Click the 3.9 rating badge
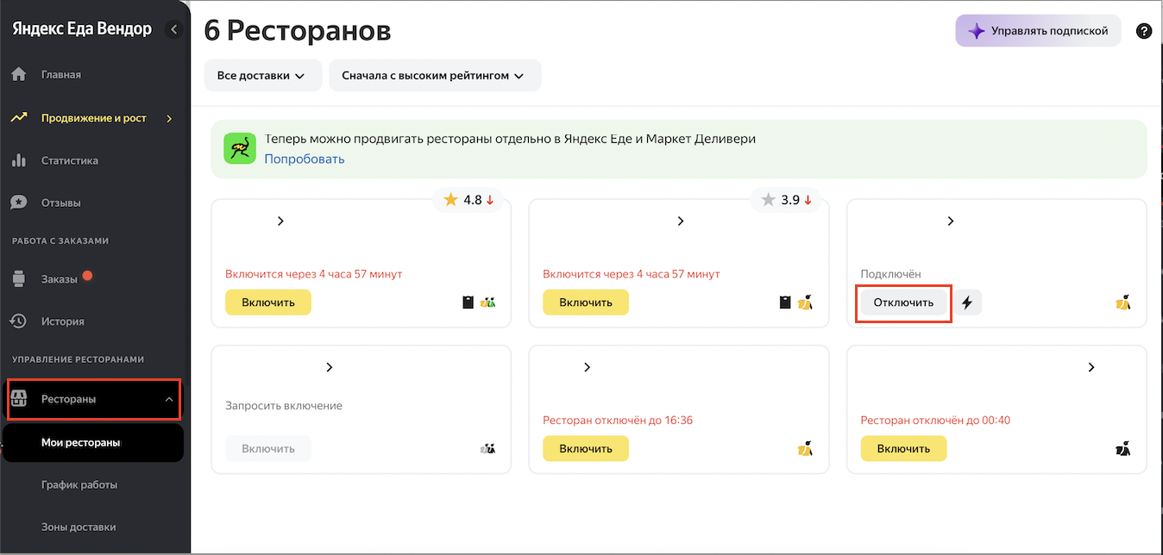The image size is (1163, 555). [788, 200]
